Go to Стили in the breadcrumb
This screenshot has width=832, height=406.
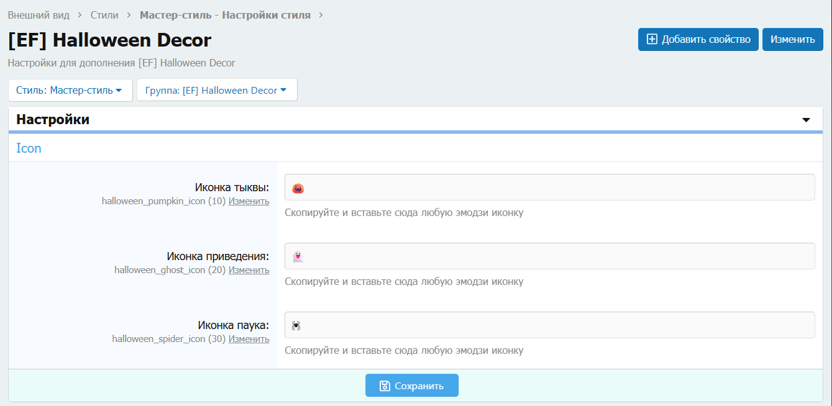click(x=104, y=15)
